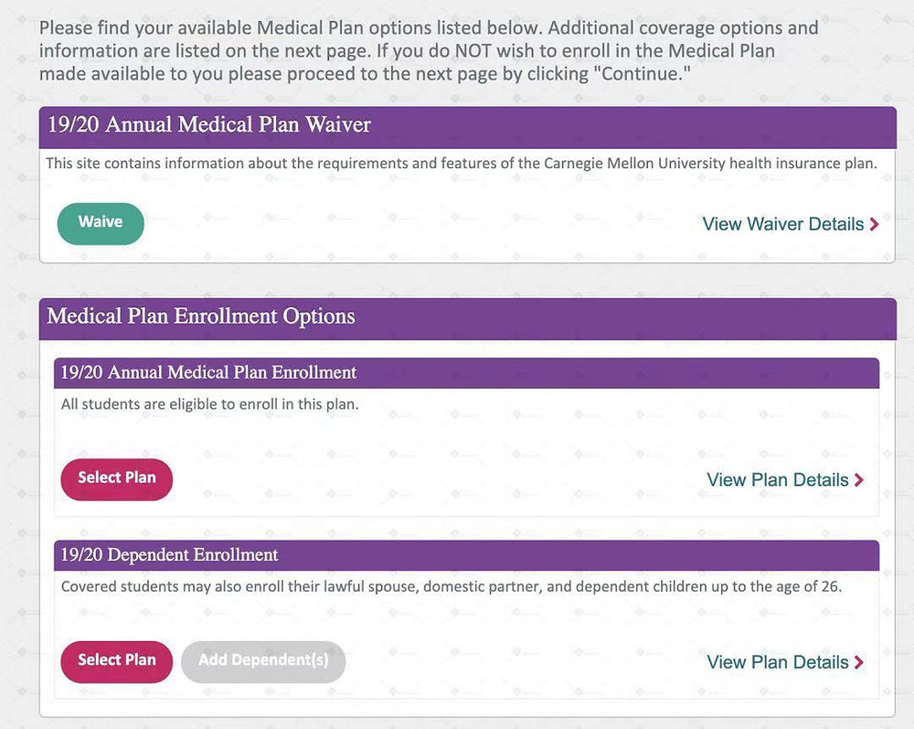Click the Medical Plan Enrollment Options header bar
The width and height of the screenshot is (914, 729).
coord(467,319)
